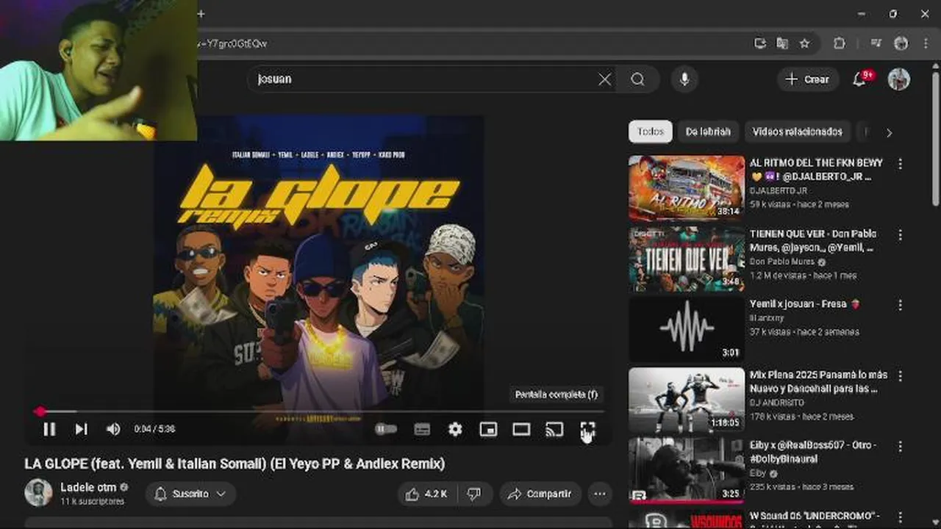
Task: Open TIENEN QUE VER video thumbnail
Action: click(687, 259)
